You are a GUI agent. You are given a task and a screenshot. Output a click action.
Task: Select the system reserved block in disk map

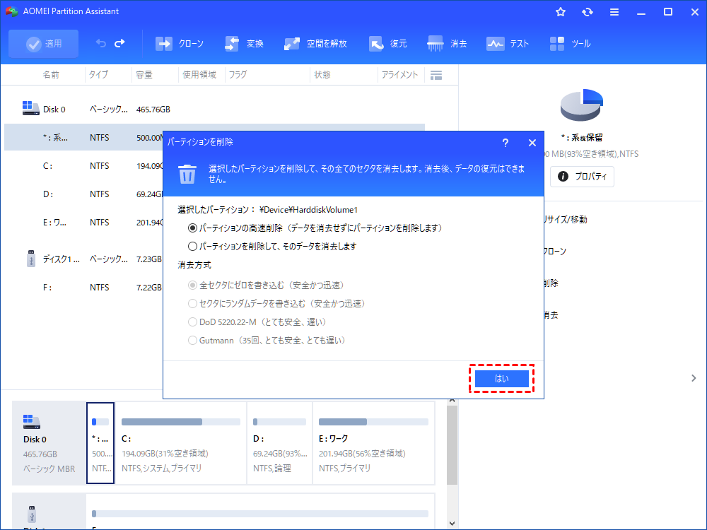click(x=100, y=443)
